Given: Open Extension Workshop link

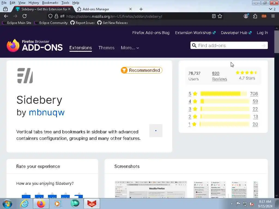Looking at the screenshot, I should [195, 33].
